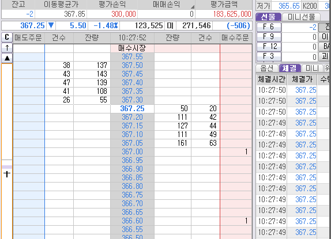Select the 미니선물 tab
This screenshot has width=331, height=239.
coord(301,17)
